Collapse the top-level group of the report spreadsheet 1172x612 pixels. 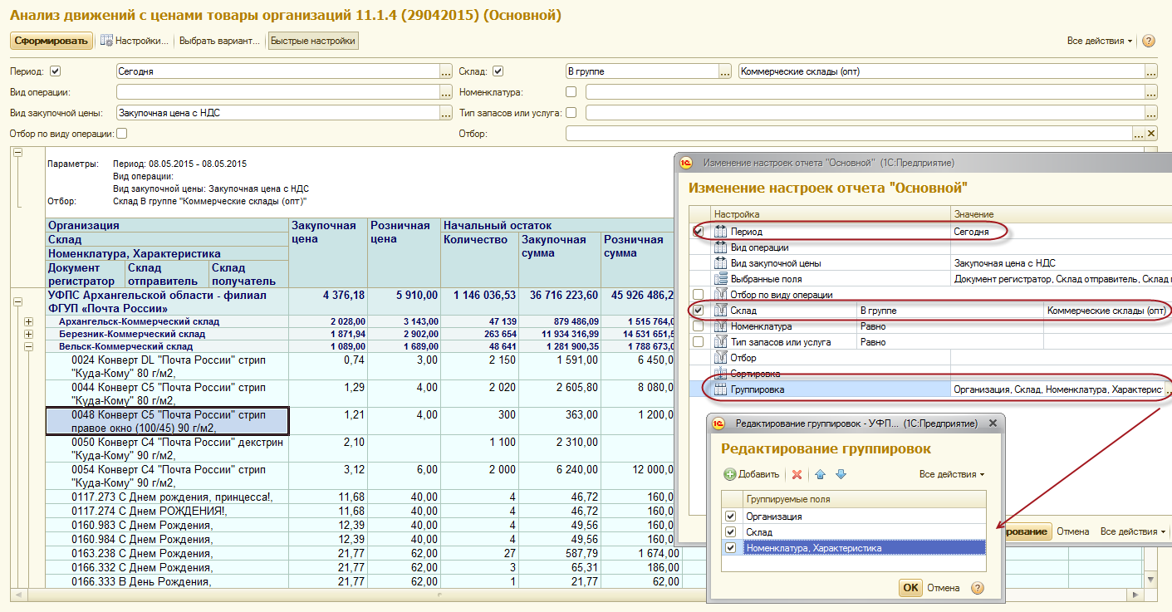[x=17, y=153]
